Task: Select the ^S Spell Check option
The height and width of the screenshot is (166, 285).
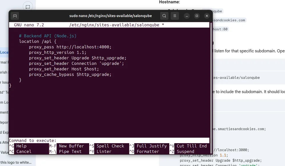Action: (107, 146)
